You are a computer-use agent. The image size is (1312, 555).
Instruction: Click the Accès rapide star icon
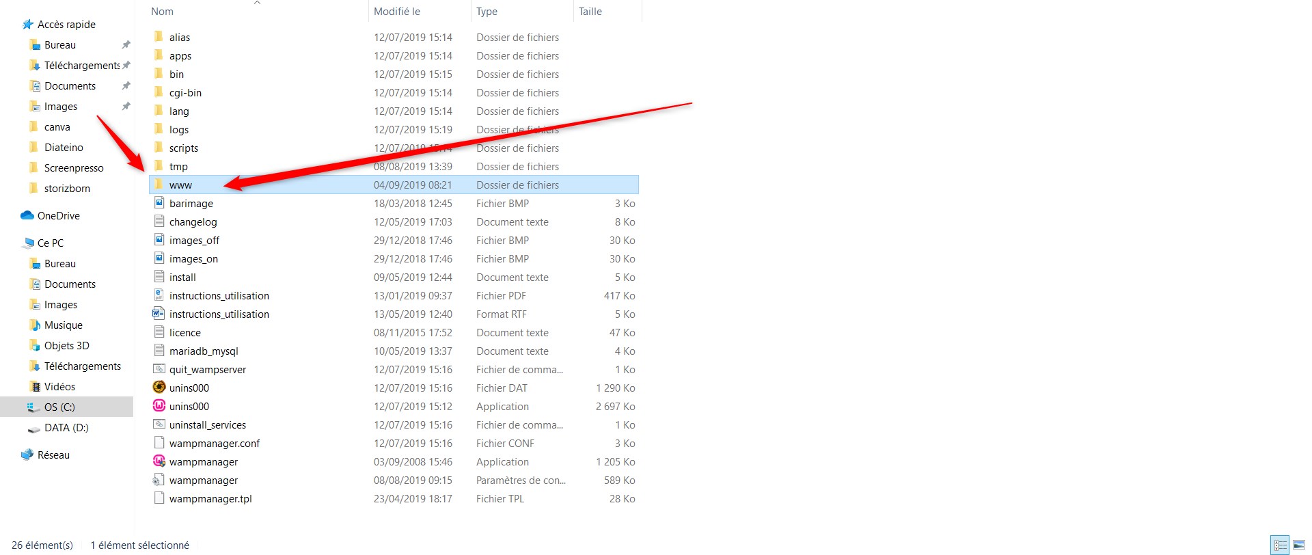[x=27, y=25]
